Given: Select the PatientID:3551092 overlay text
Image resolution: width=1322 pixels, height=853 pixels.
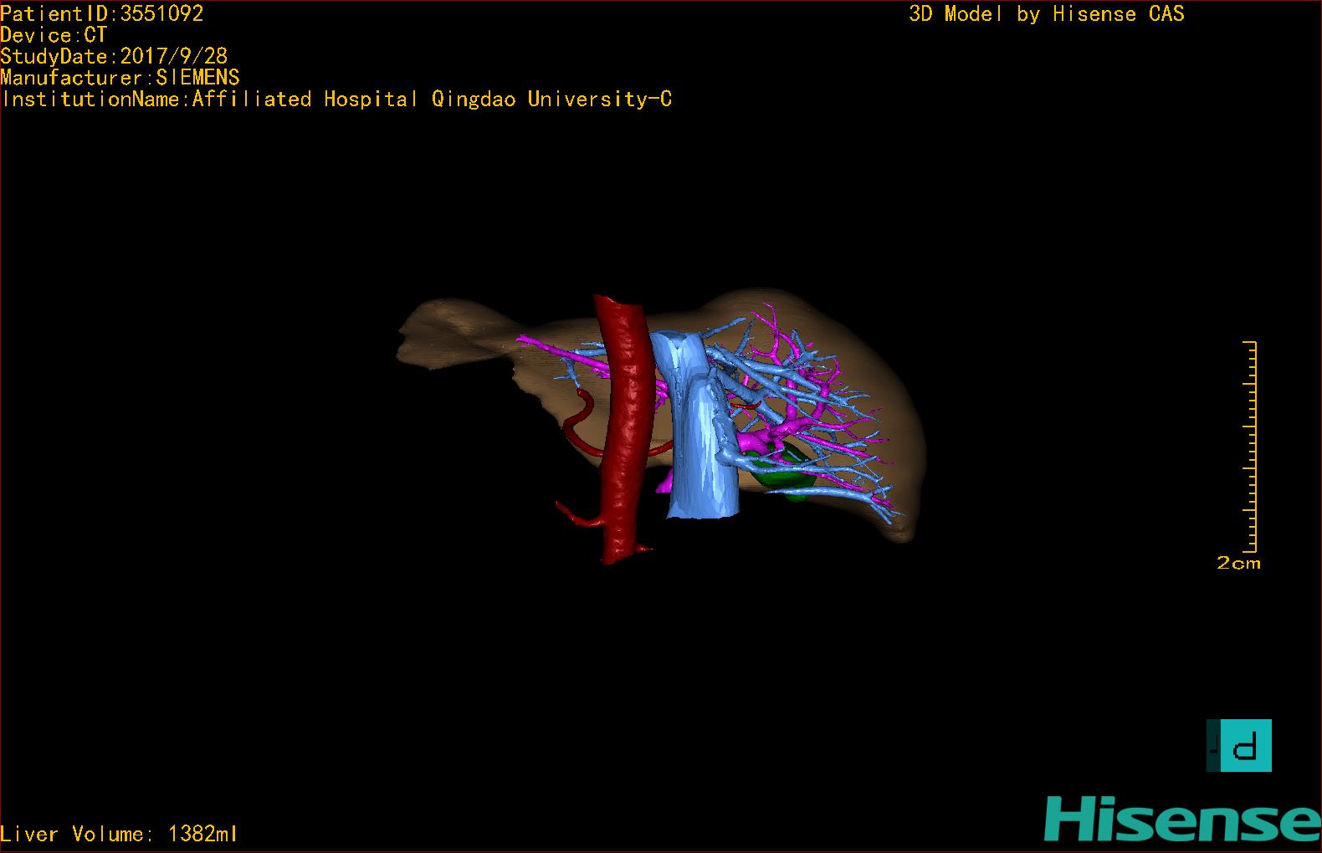Looking at the screenshot, I should (102, 13).
